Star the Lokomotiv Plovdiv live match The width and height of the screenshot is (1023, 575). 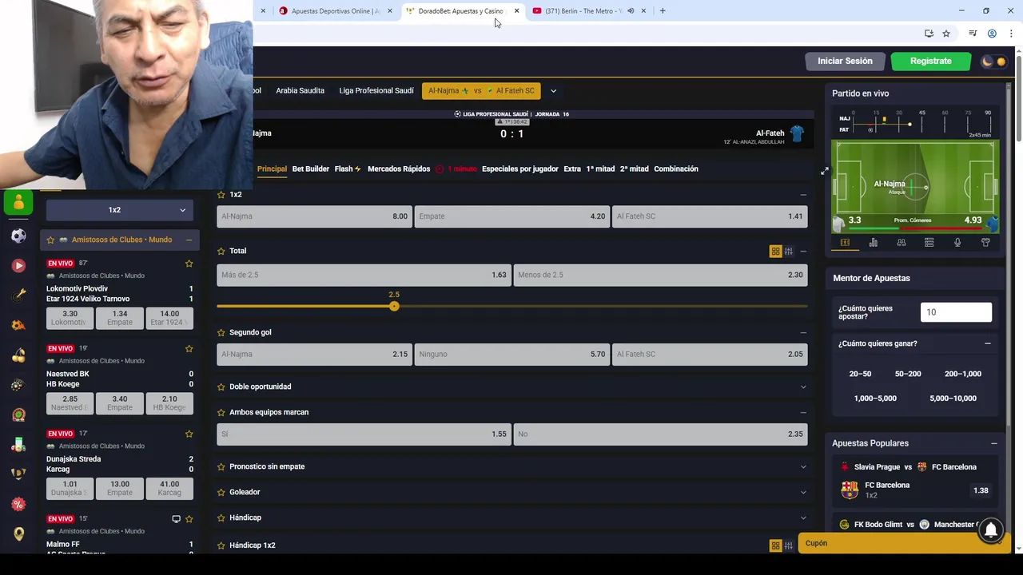click(189, 264)
